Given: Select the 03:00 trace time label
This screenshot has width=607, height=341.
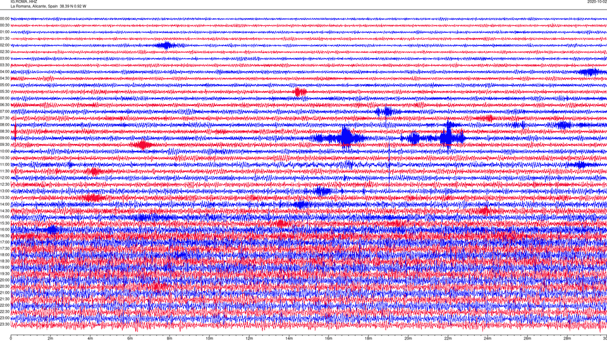Looking at the screenshot, I should pos(4,58).
